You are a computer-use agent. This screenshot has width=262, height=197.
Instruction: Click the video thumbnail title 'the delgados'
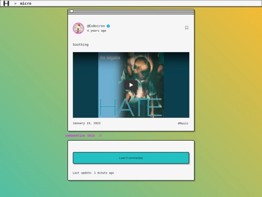tap(110, 57)
